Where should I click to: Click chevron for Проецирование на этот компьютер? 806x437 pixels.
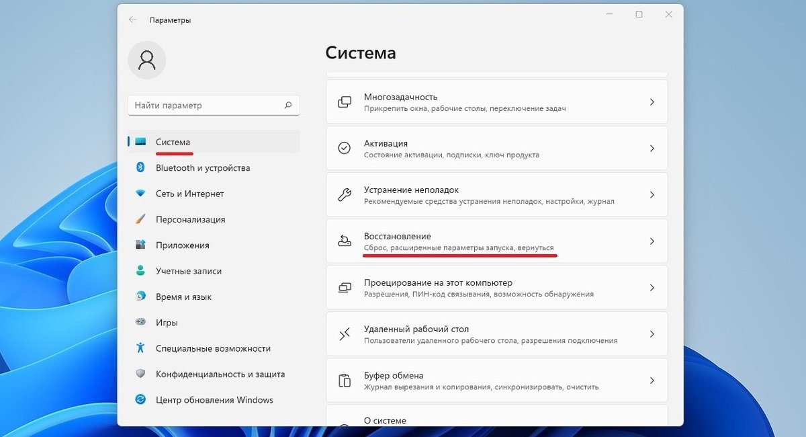(652, 288)
